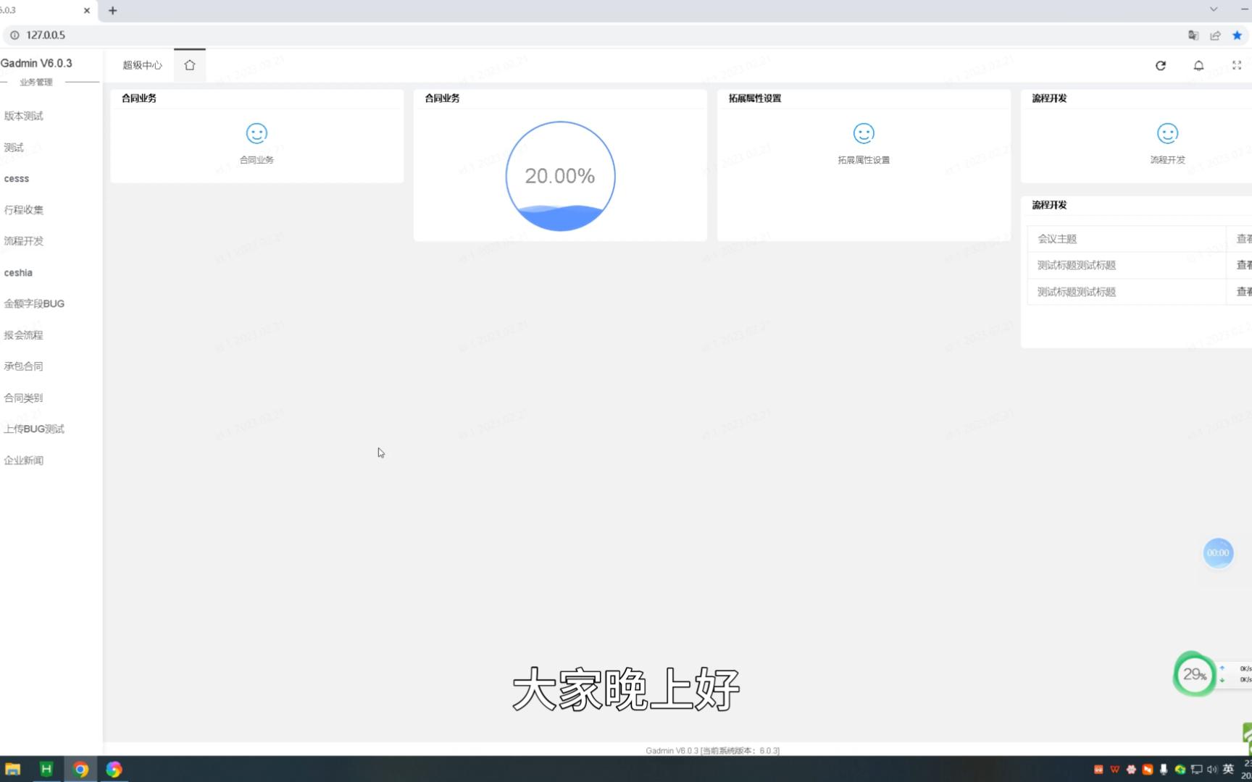The image size is (1252, 782).
Task: Click the Chrome icon on taskbar
Action: click(x=80, y=769)
